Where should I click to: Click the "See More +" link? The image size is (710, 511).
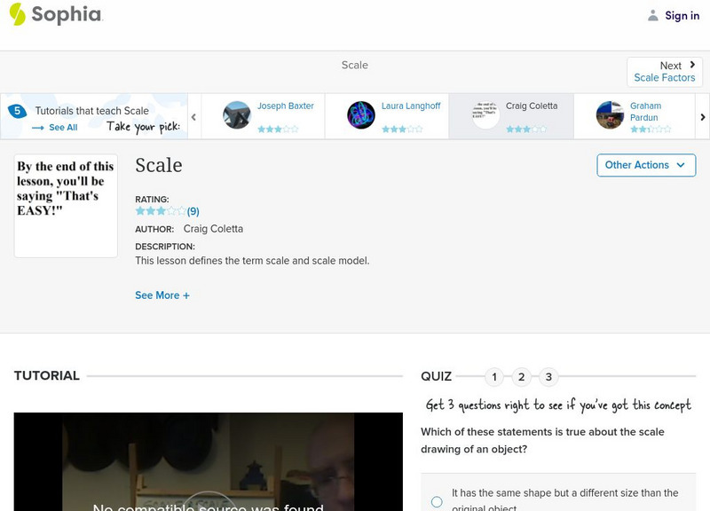coord(162,295)
